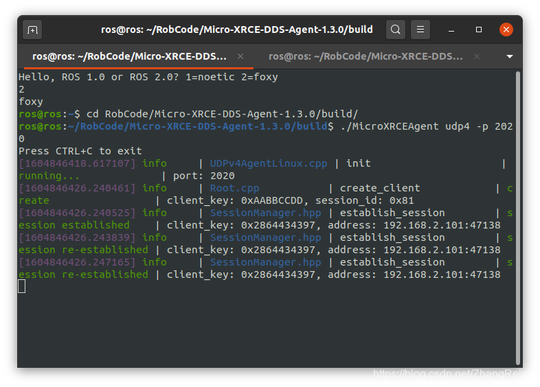Click the terminal cursor block

(22, 286)
